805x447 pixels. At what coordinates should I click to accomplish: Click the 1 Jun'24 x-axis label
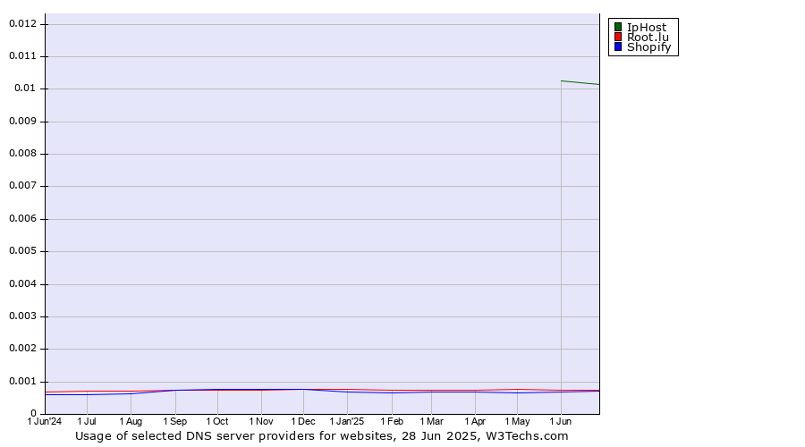[x=44, y=421]
